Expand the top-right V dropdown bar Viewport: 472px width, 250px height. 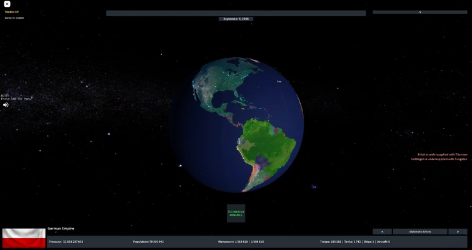point(420,12)
